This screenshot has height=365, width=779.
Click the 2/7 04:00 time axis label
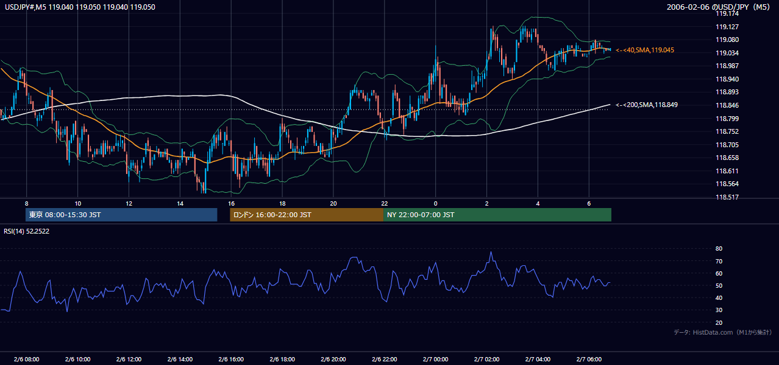(538, 360)
